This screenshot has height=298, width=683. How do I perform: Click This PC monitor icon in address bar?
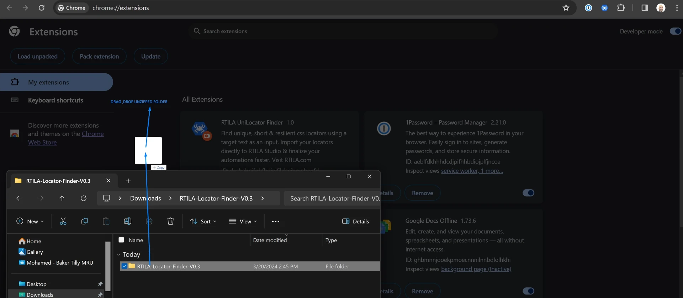tap(106, 198)
